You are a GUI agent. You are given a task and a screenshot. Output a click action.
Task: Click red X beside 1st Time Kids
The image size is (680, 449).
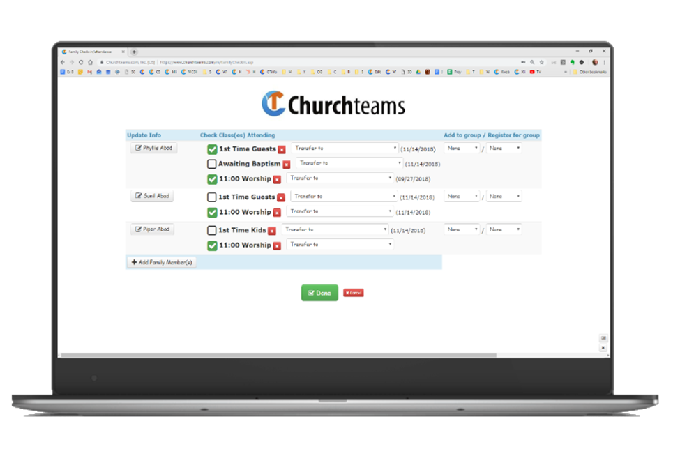[x=272, y=231]
